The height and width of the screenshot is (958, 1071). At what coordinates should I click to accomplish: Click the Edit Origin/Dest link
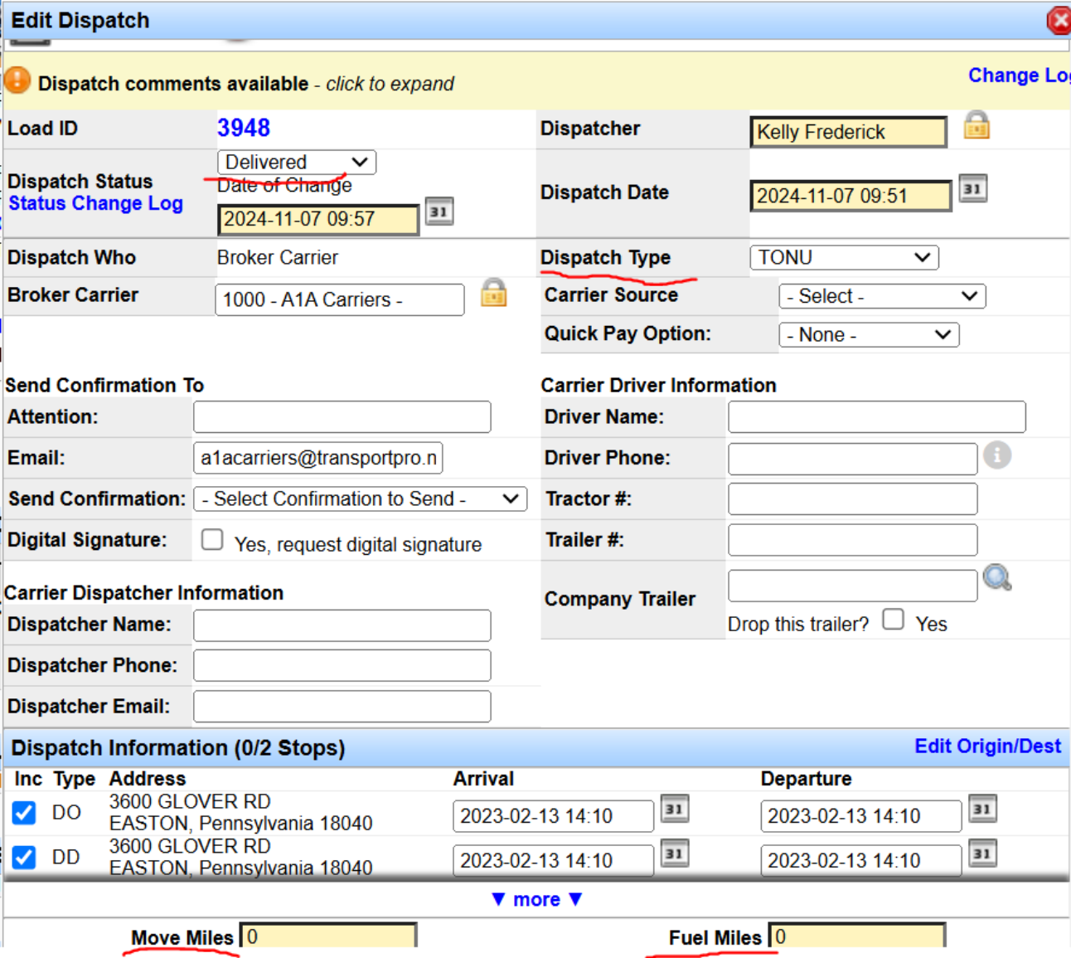click(x=987, y=746)
